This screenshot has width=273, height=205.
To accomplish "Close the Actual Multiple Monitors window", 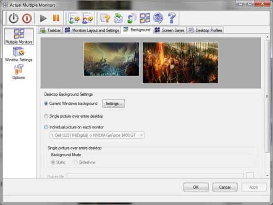I will 262,3.
